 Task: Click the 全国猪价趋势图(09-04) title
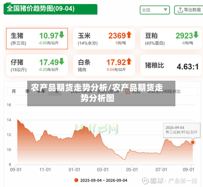pos(41,9)
